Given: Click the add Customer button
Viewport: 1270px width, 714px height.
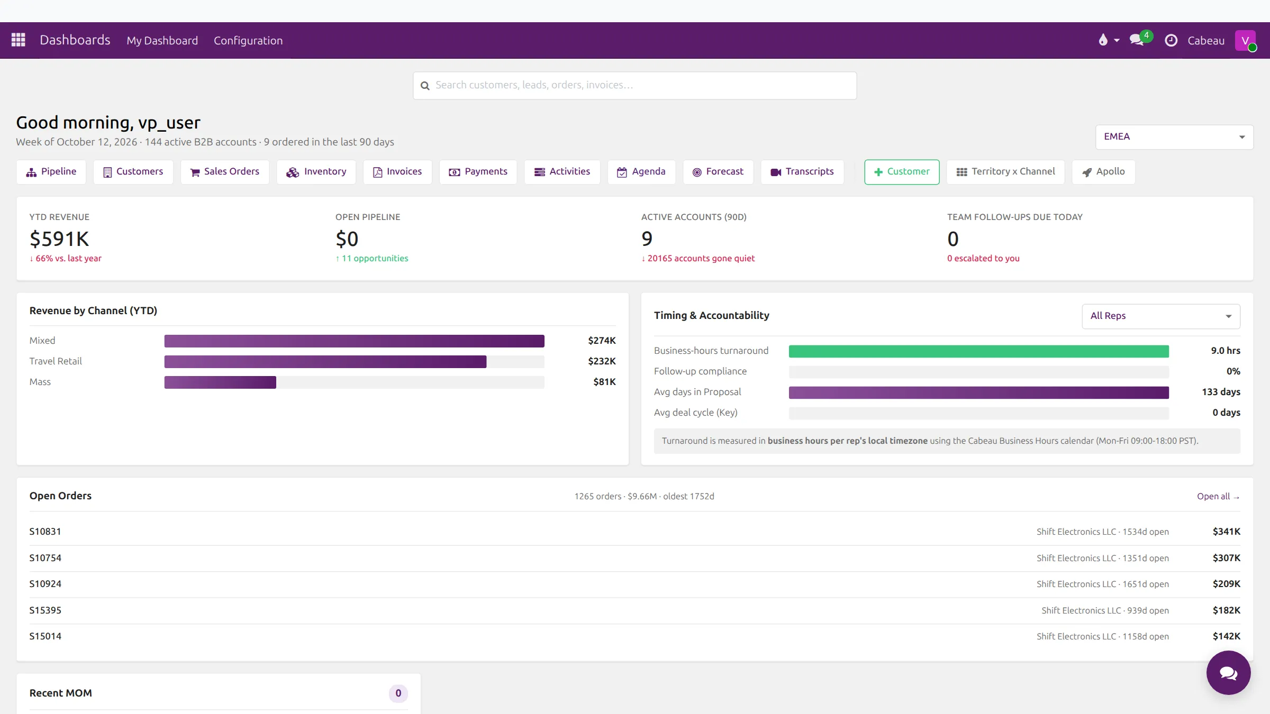Looking at the screenshot, I should click(x=902, y=172).
